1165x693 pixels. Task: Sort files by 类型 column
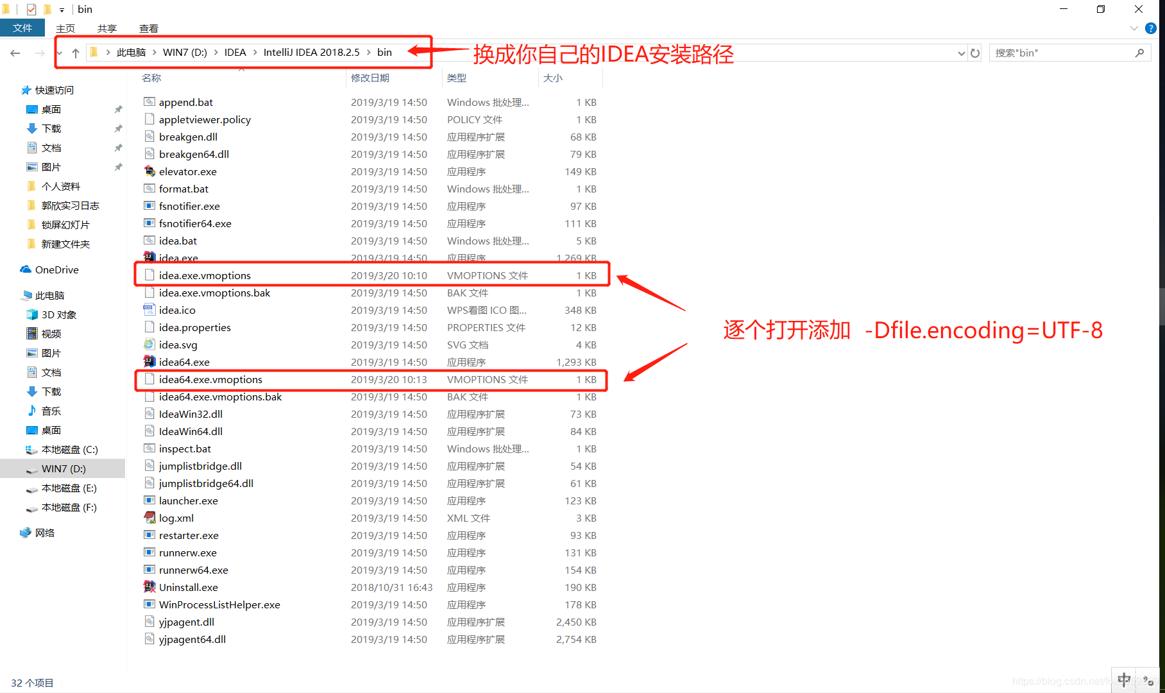pyautogui.click(x=457, y=78)
